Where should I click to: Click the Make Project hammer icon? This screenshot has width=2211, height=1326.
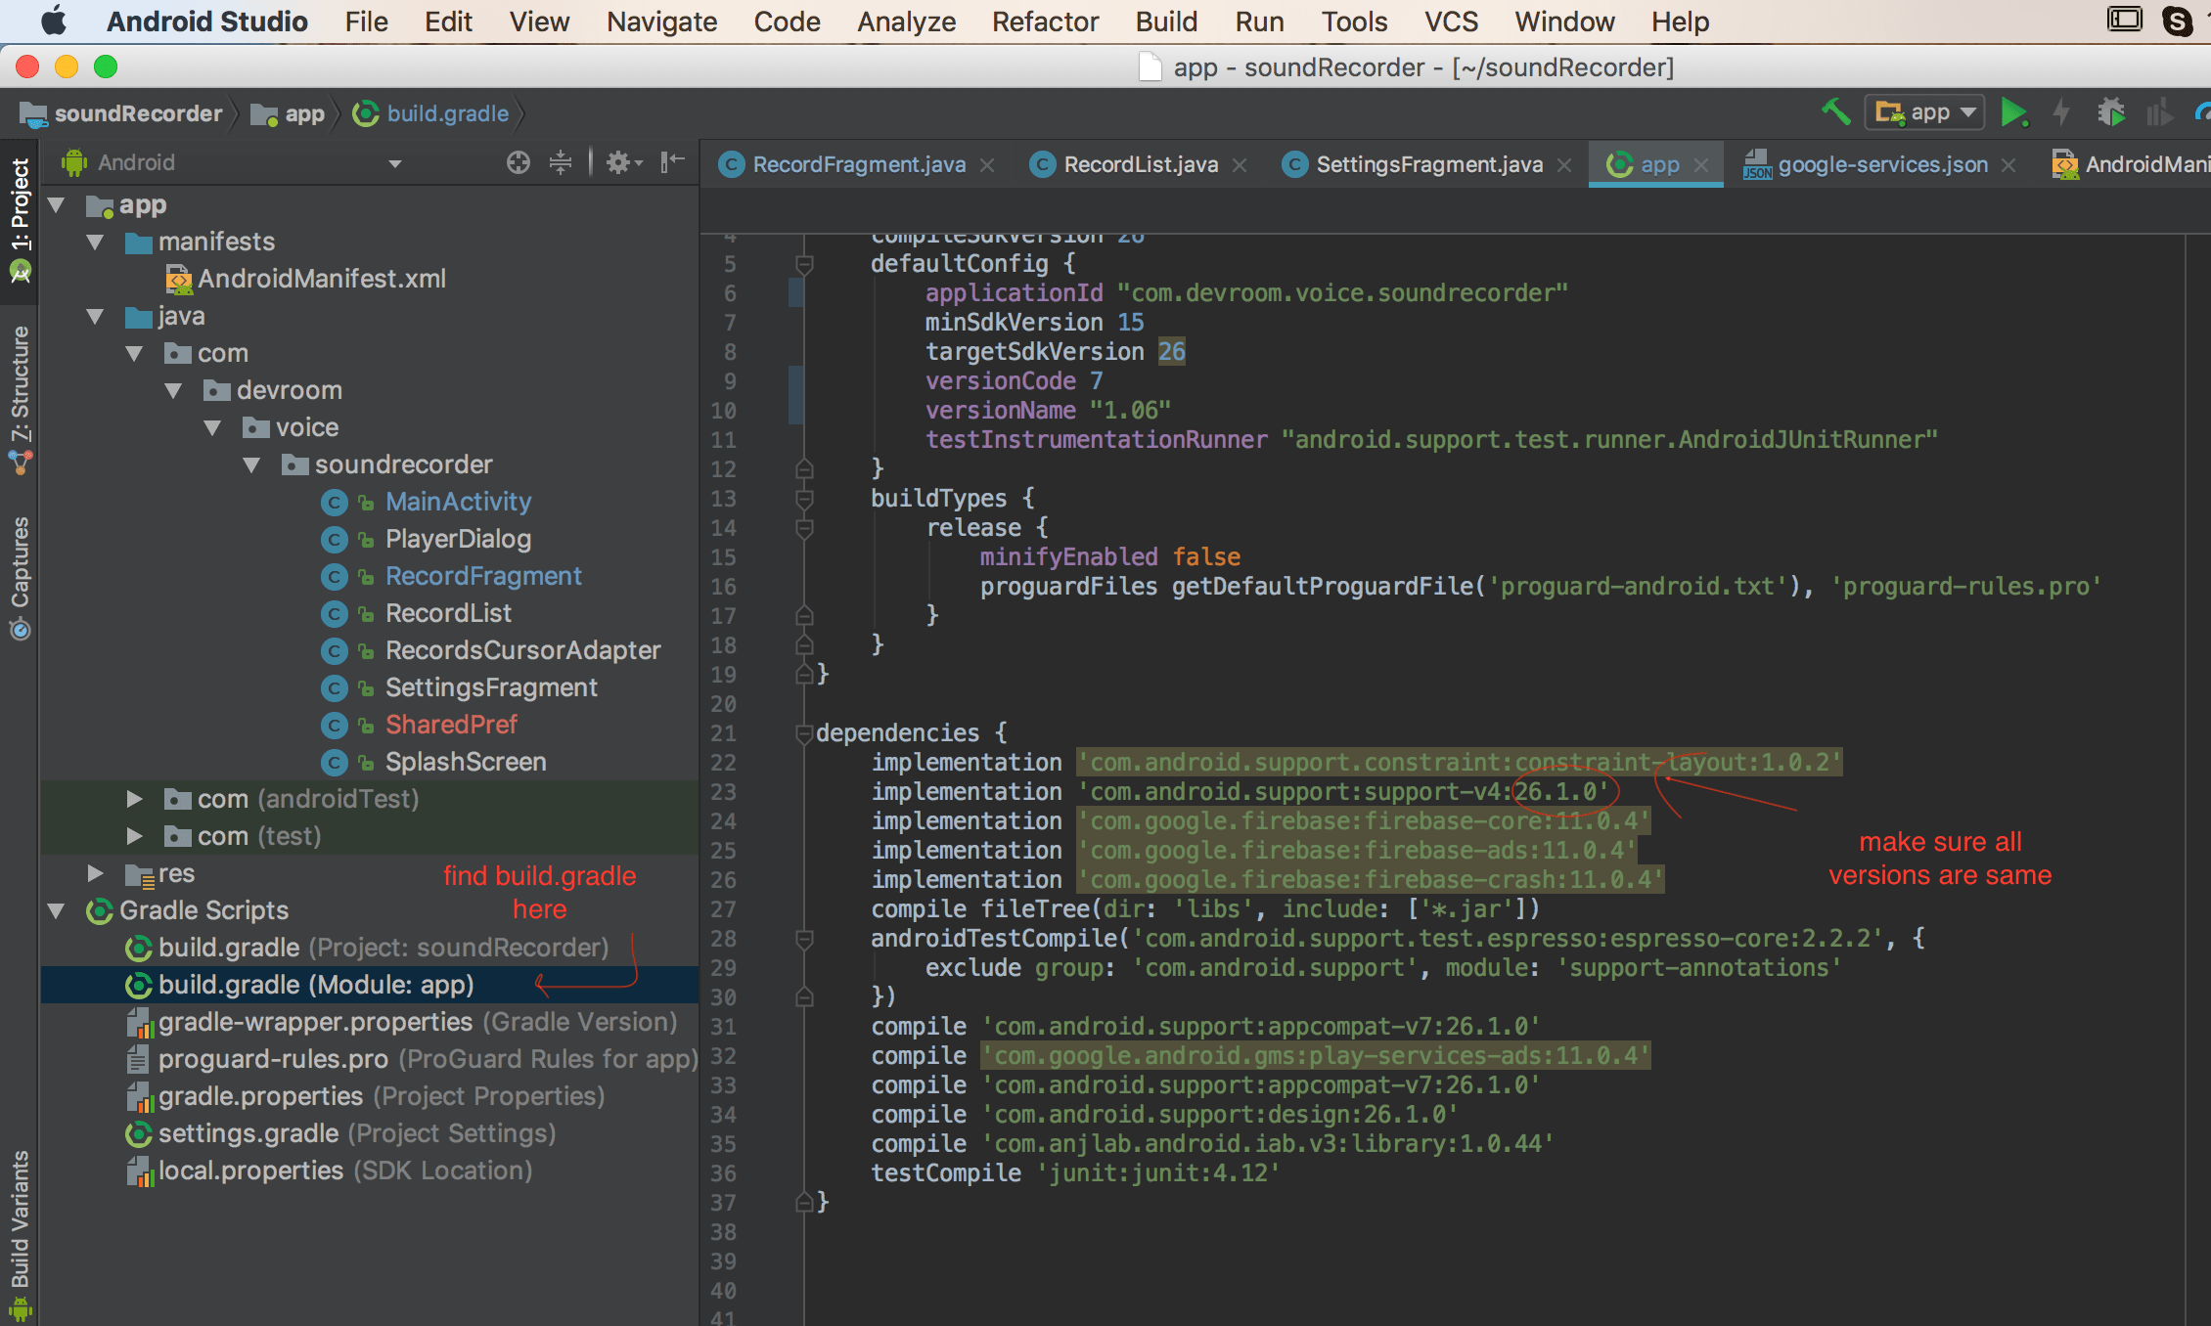pos(1836,112)
